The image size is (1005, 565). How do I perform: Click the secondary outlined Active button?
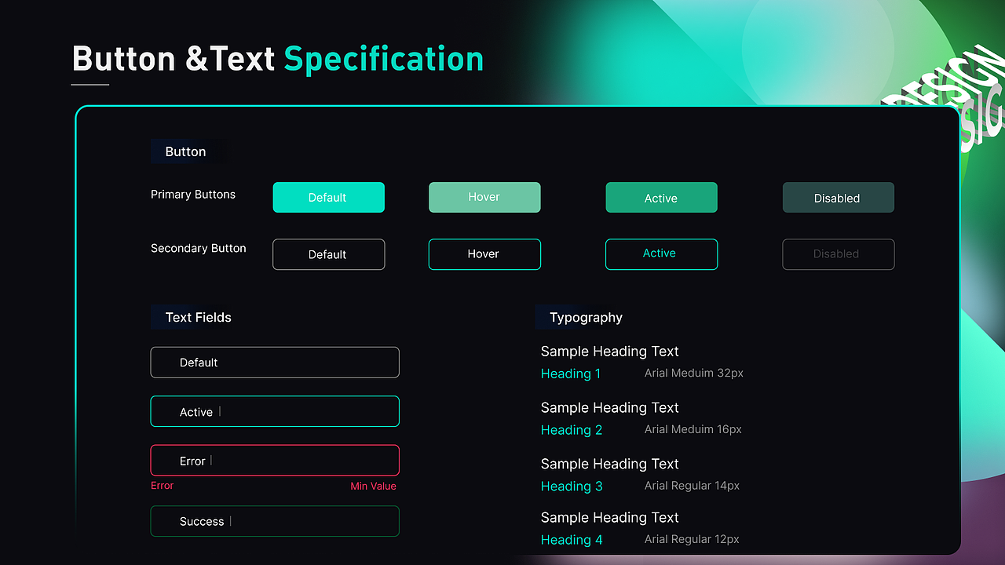pyautogui.click(x=661, y=254)
